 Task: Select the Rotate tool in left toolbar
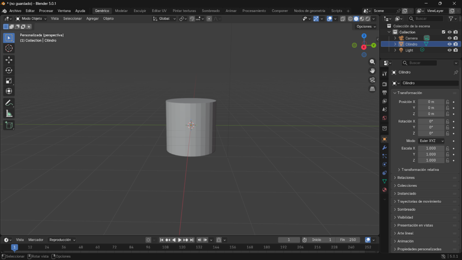pos(9,70)
